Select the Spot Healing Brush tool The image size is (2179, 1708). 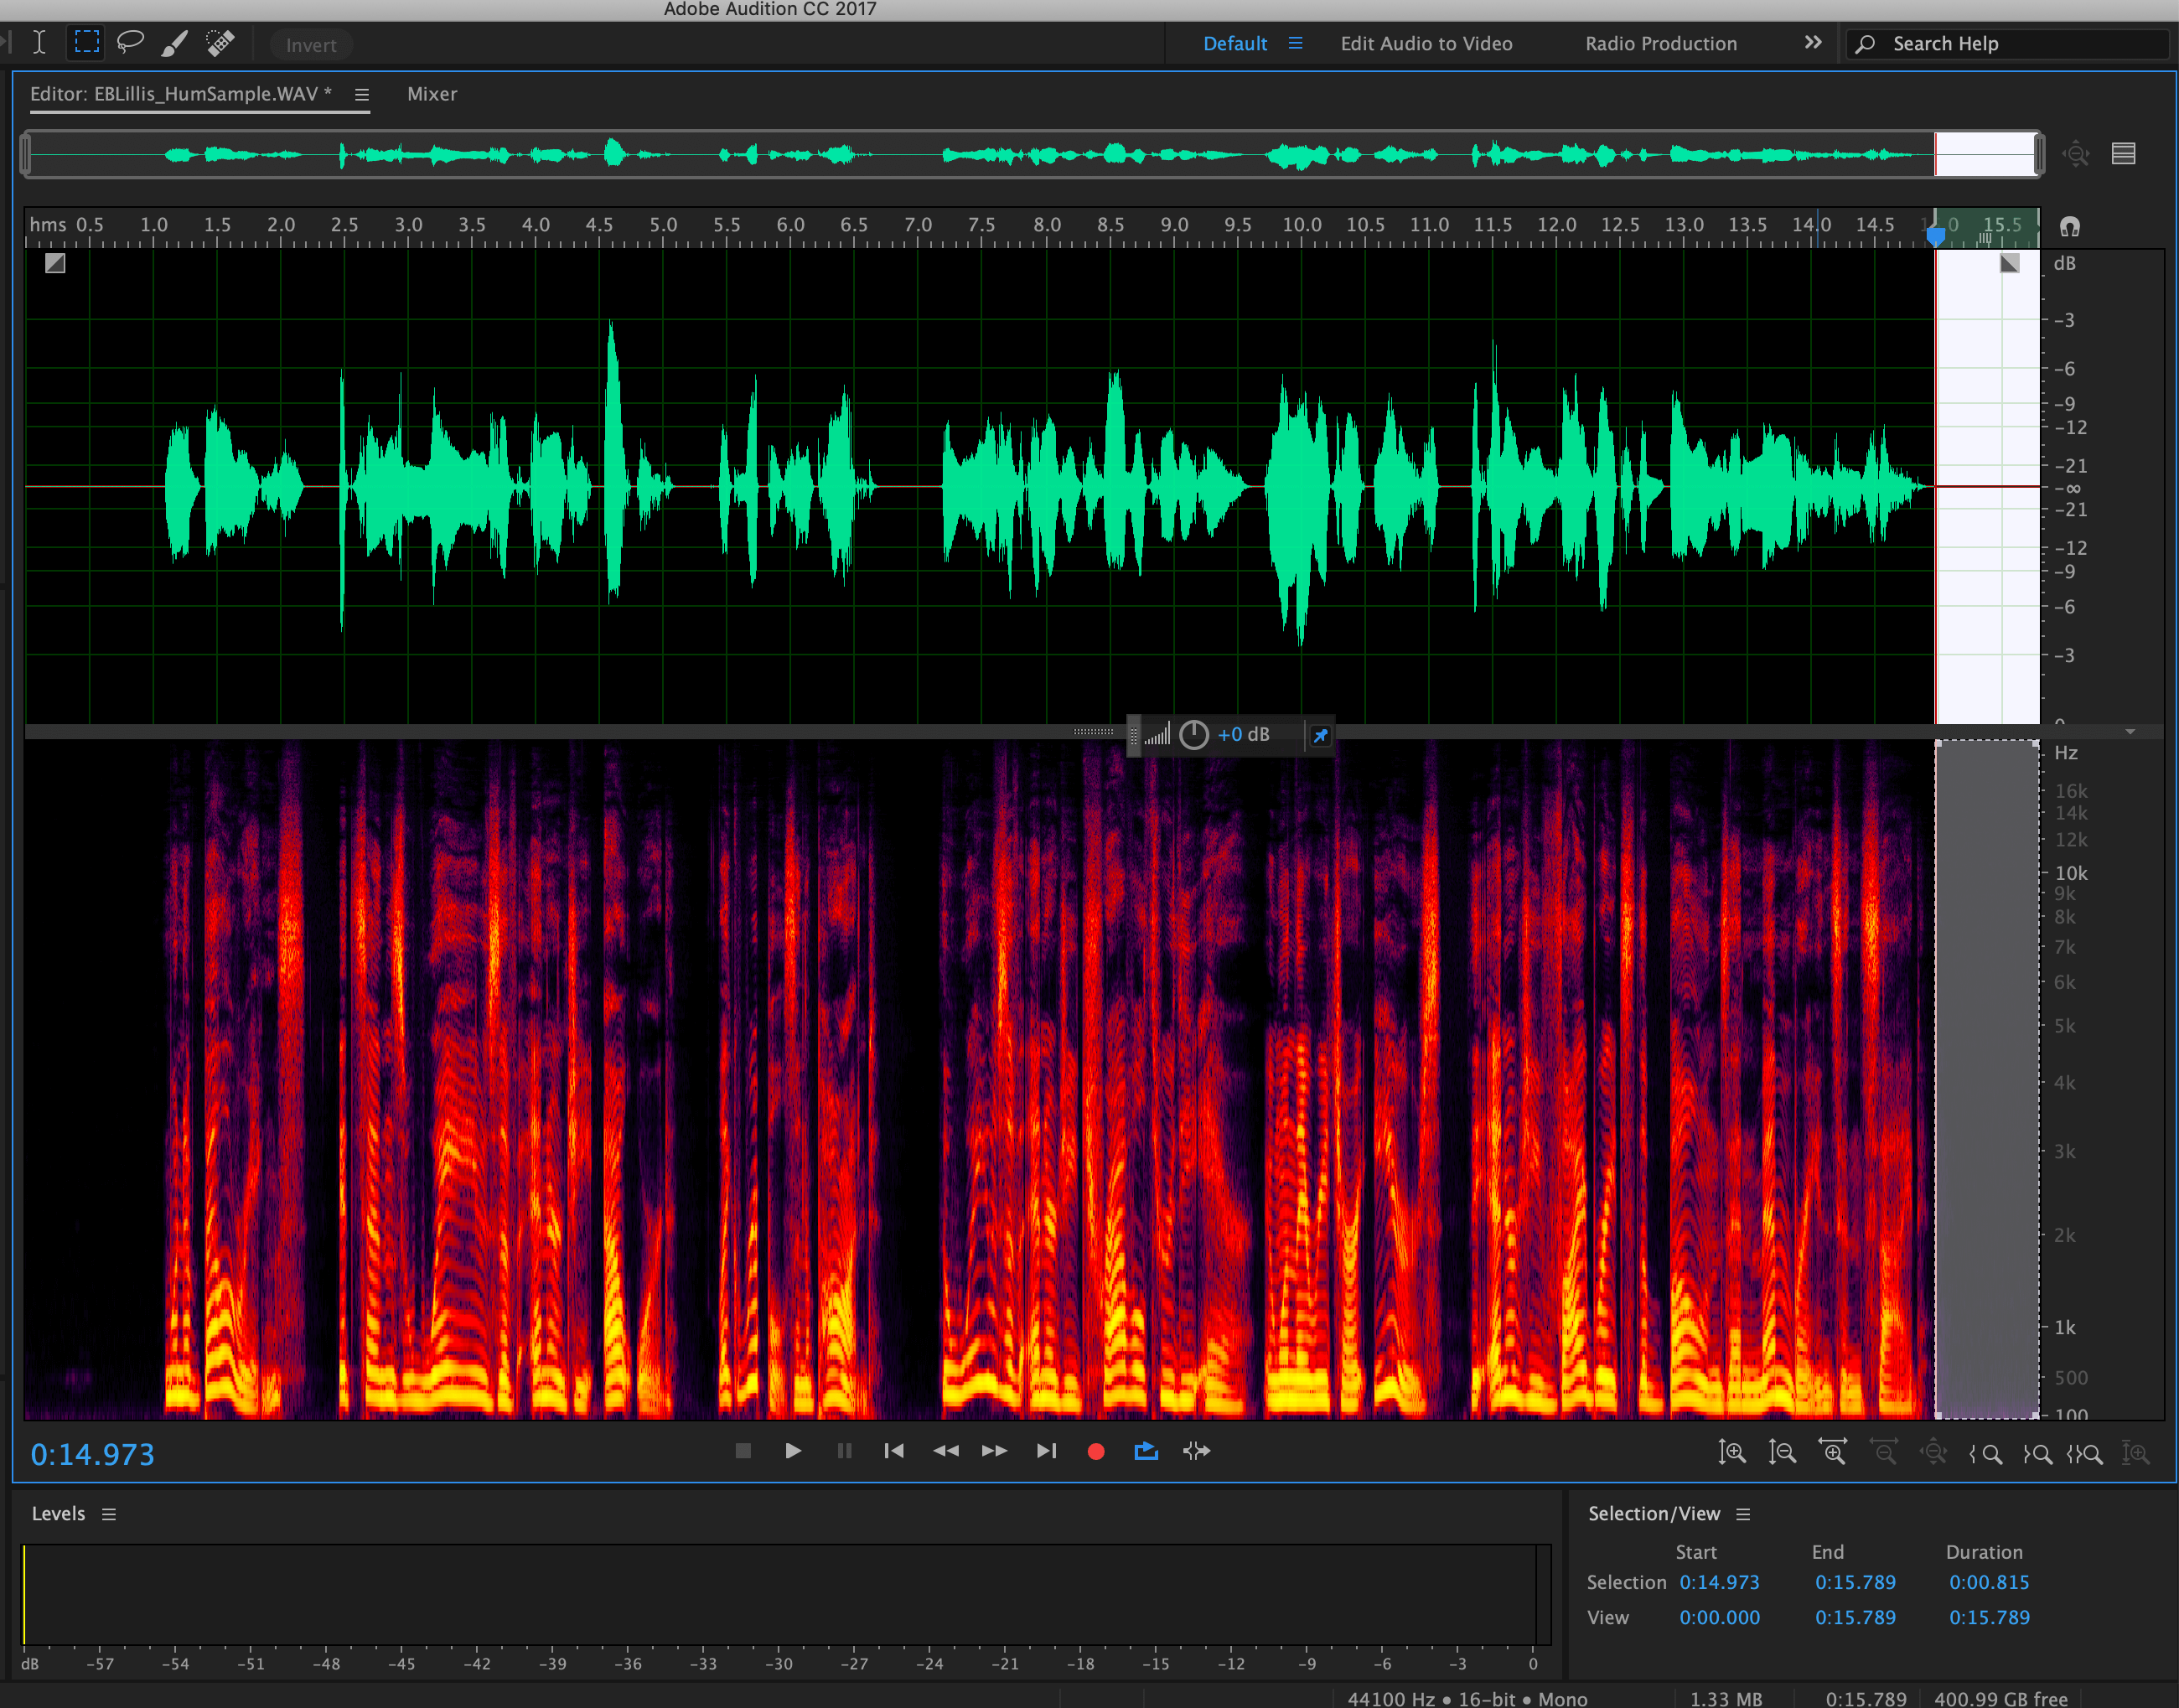[220, 43]
